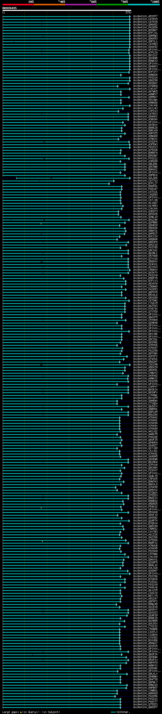Screen dimensions: 162x714
Task: Select hit UniRef100_P42656
Action: coord(145,696)
